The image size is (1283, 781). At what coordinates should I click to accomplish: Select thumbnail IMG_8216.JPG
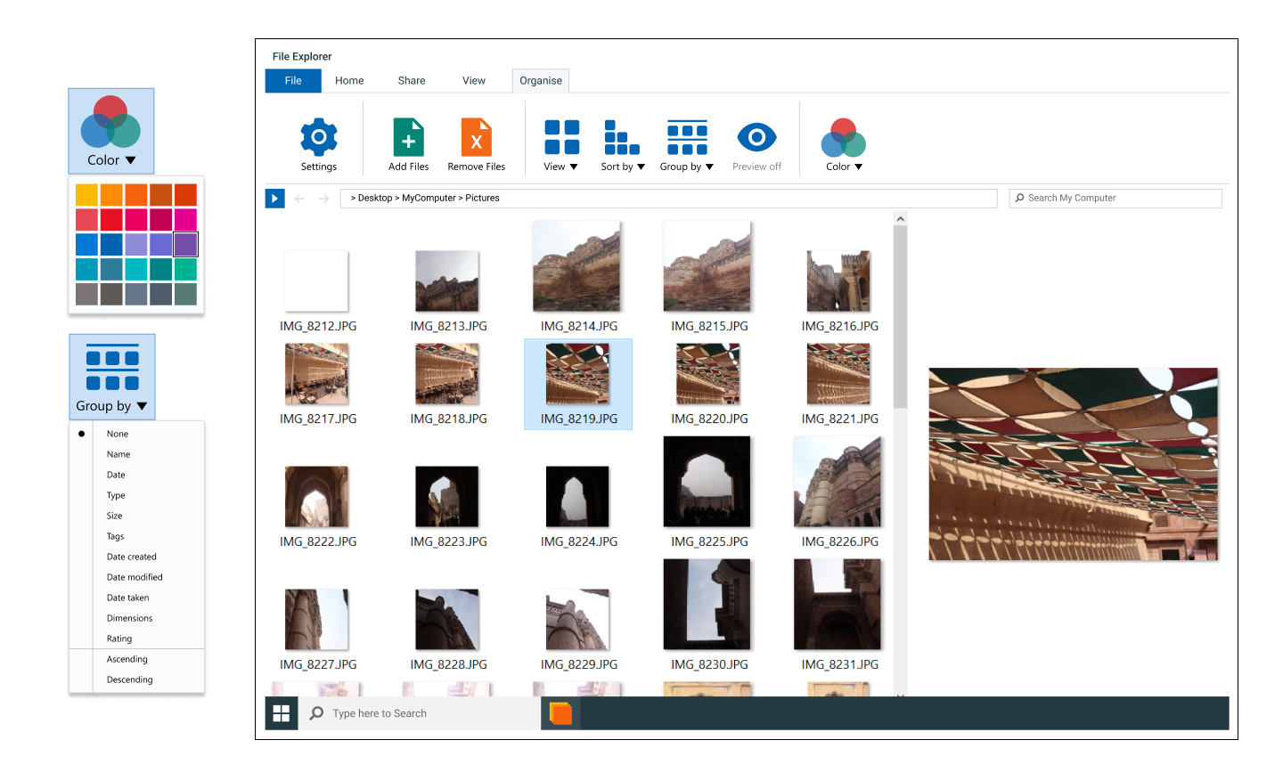(x=838, y=281)
